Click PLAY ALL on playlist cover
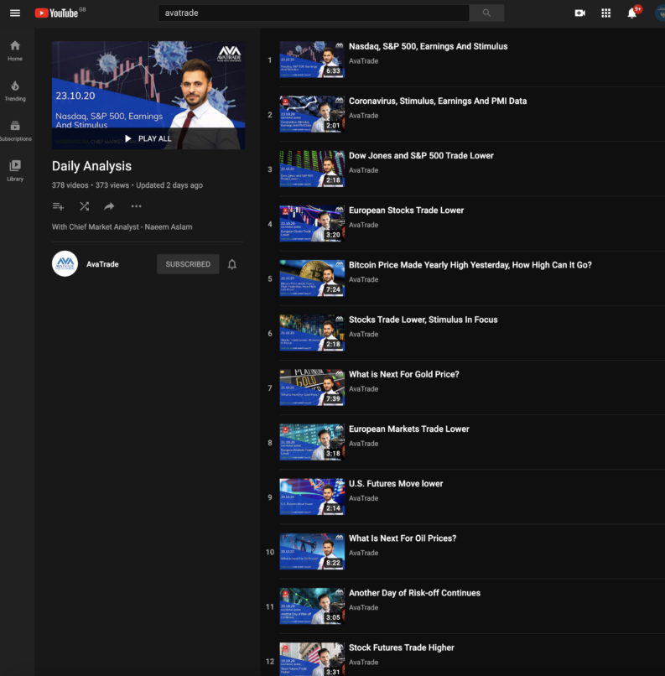Image resolution: width=665 pixels, height=676 pixels. tap(148, 138)
